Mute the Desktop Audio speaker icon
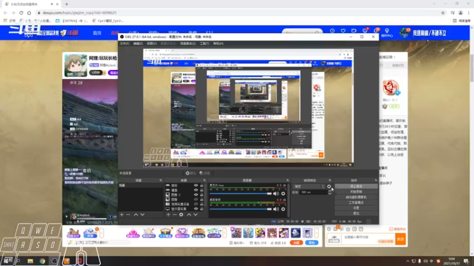Viewport: 474px width, 266px height. 276,209
